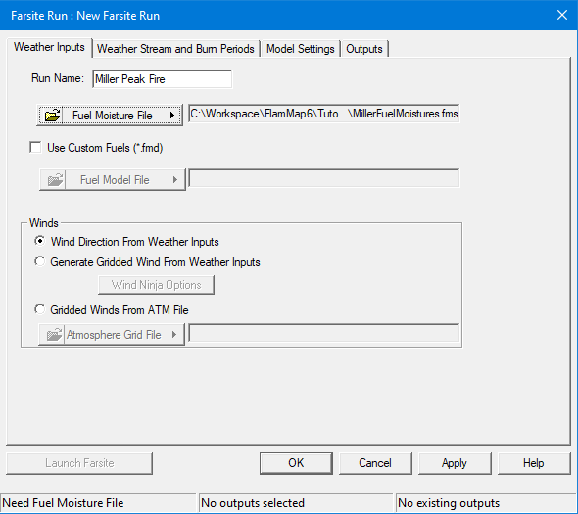Image resolution: width=578 pixels, height=514 pixels.
Task: Click 'Need Fuel Moisture File' status text
Action: tap(63, 503)
